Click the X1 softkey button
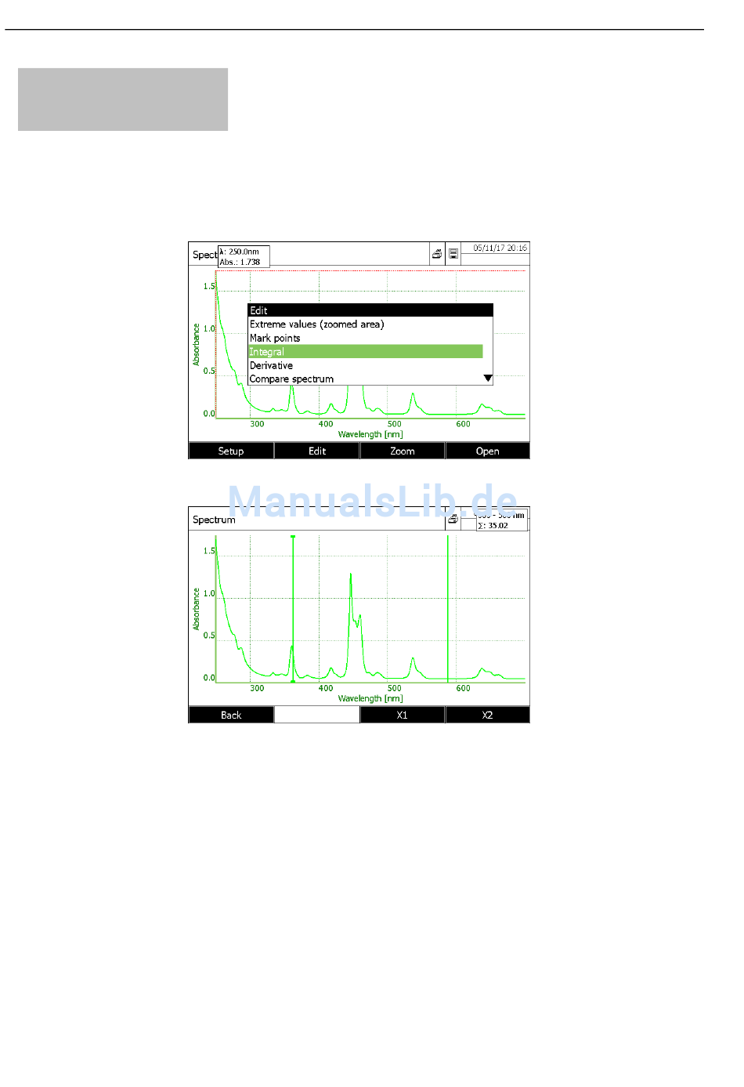This screenshot has height=1087, width=744. click(x=403, y=716)
